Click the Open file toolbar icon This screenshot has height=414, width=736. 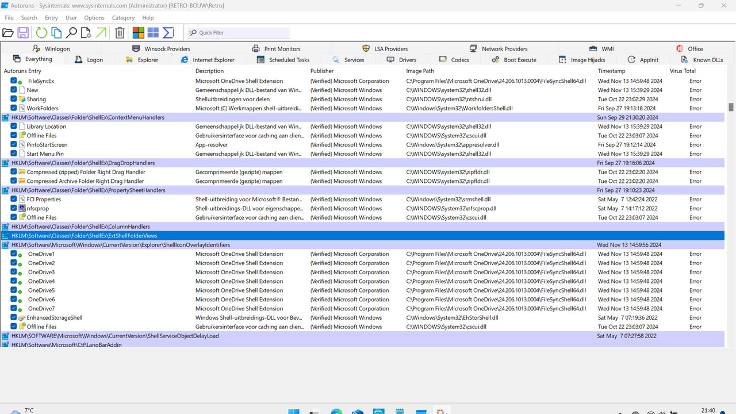[8, 33]
